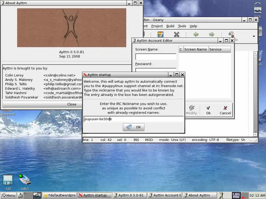266x199 pixels.
Task: Click Geany scrollbar down arrow
Action: tap(255, 134)
